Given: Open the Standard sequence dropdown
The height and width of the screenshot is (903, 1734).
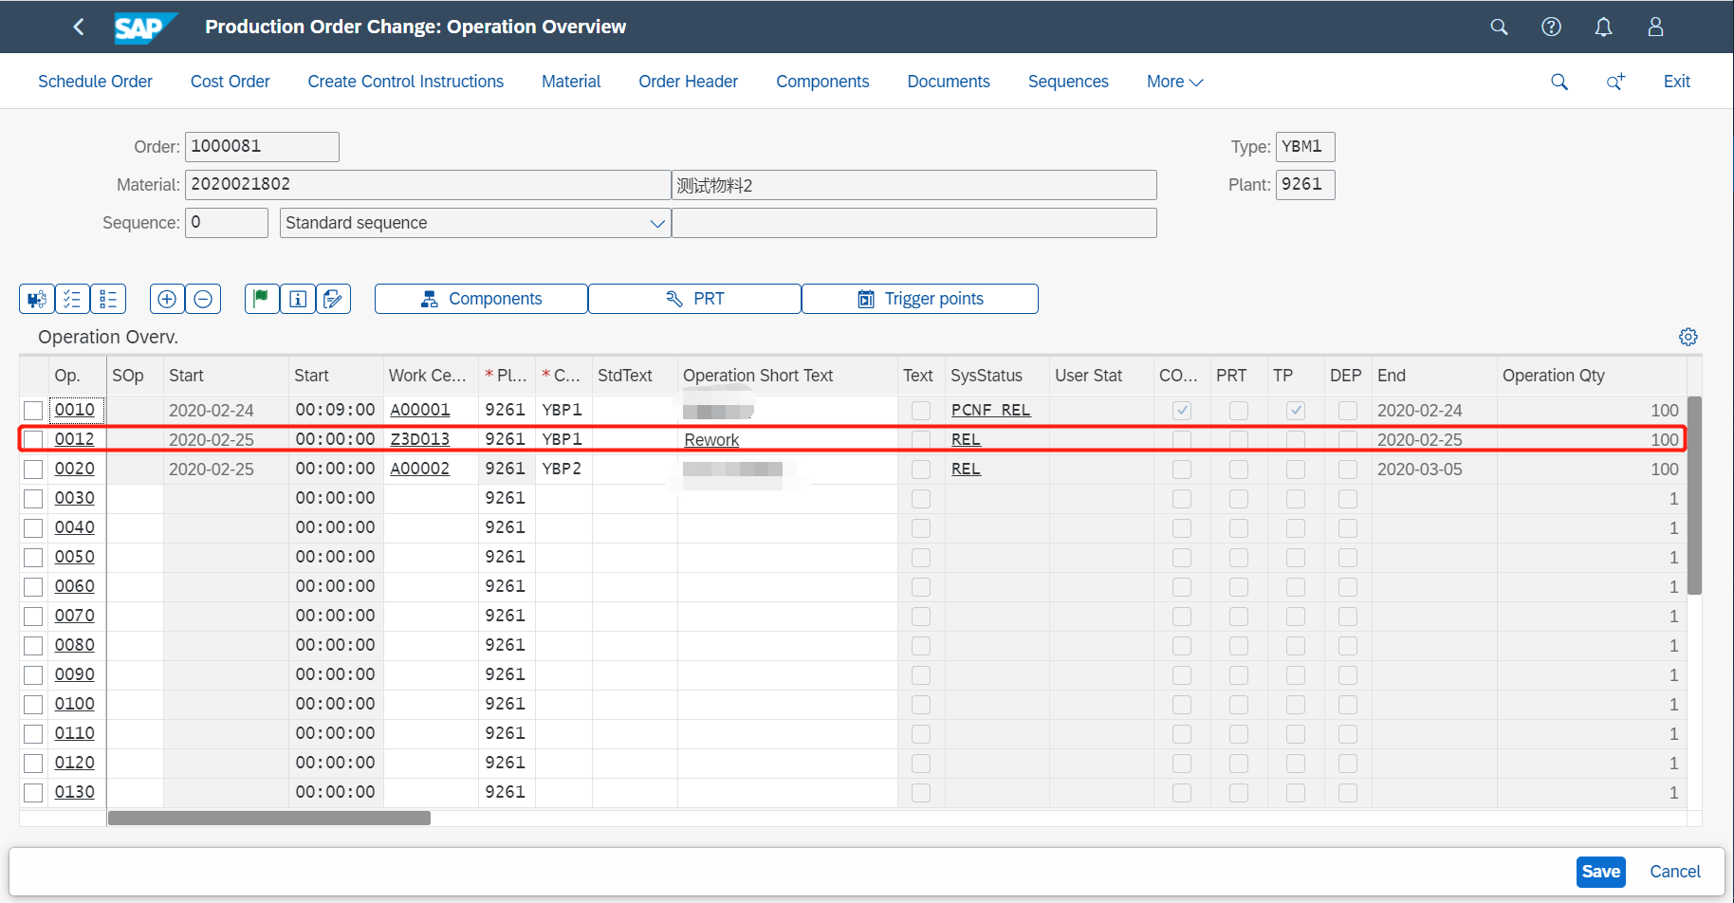Looking at the screenshot, I should pos(656,222).
